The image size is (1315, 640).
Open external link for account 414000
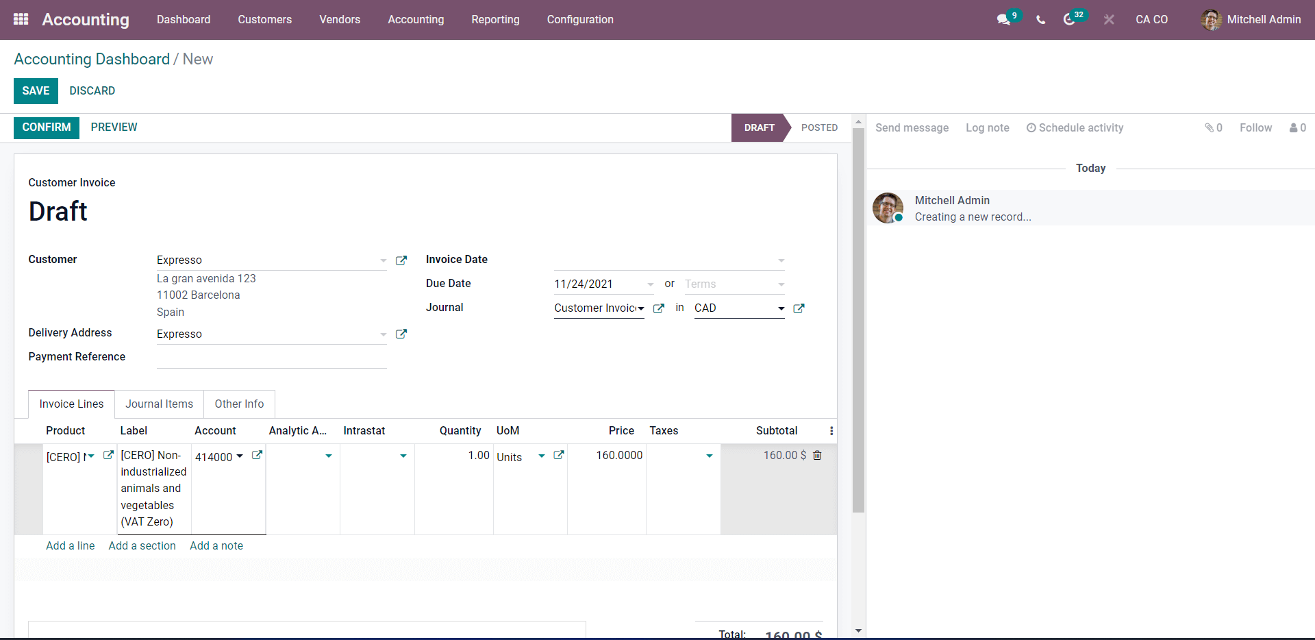[x=257, y=455]
